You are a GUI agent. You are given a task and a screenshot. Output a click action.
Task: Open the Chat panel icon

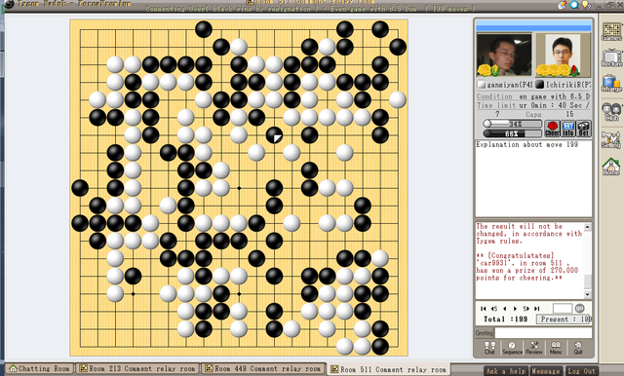[x=489, y=348]
